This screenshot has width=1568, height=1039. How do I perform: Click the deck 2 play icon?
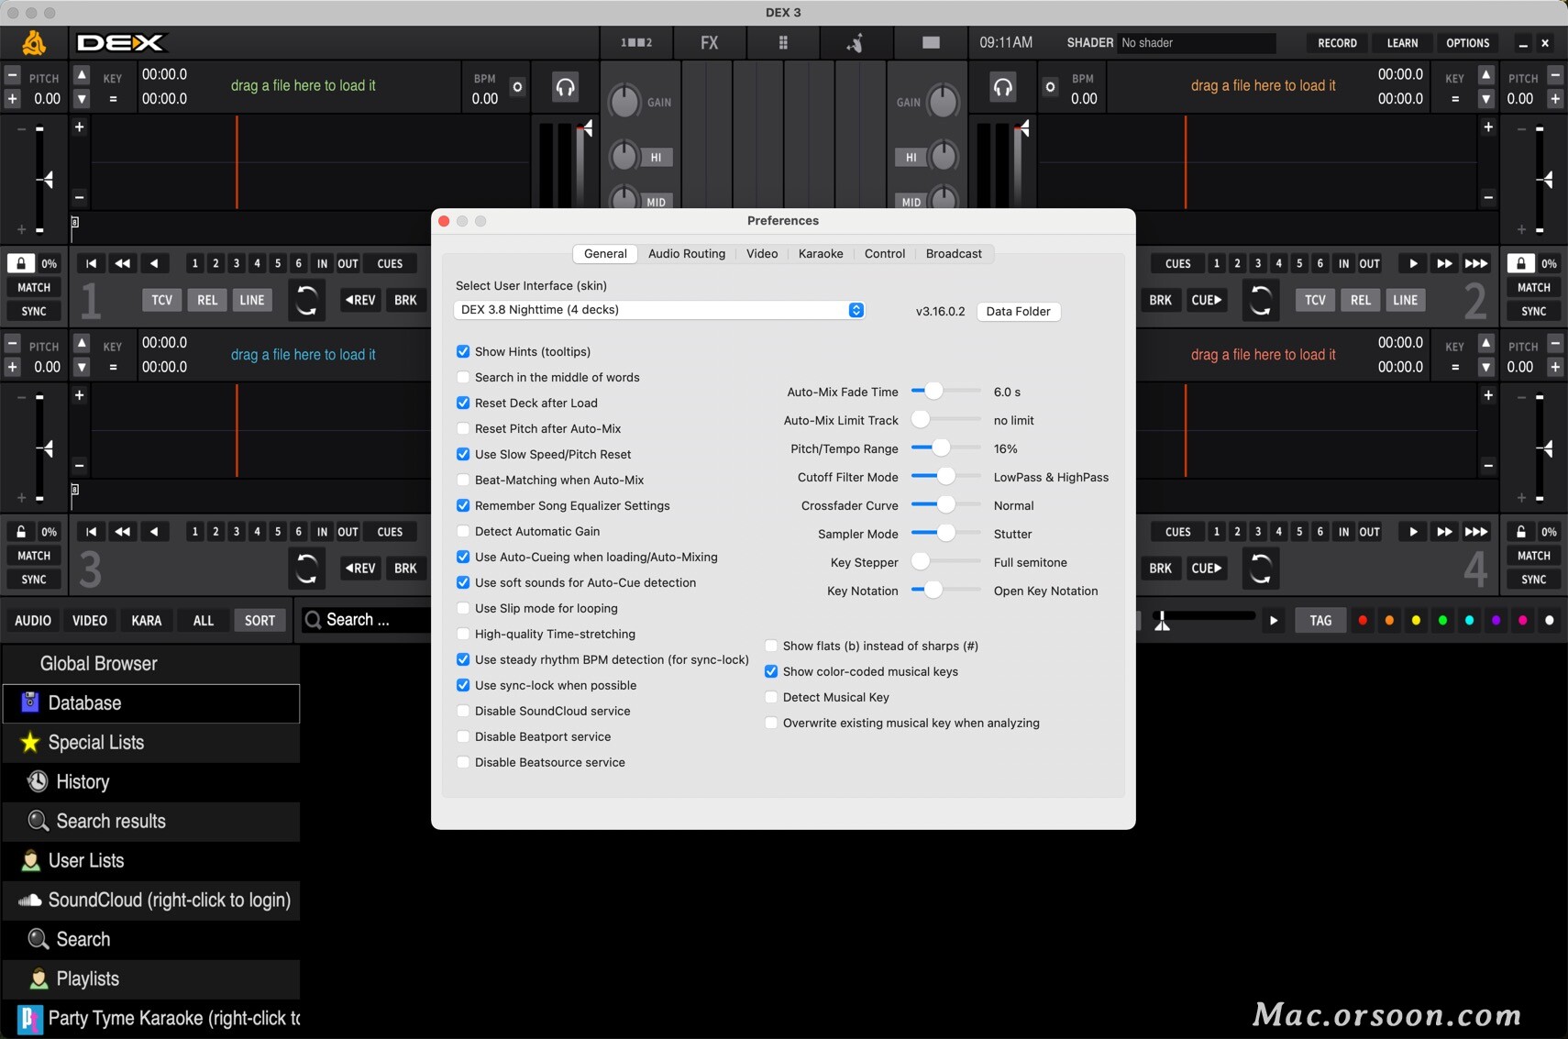pyautogui.click(x=1413, y=263)
